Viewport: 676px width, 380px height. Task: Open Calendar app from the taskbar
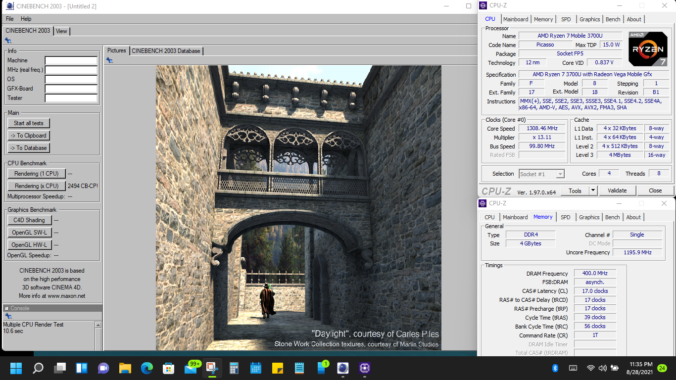coord(256,368)
